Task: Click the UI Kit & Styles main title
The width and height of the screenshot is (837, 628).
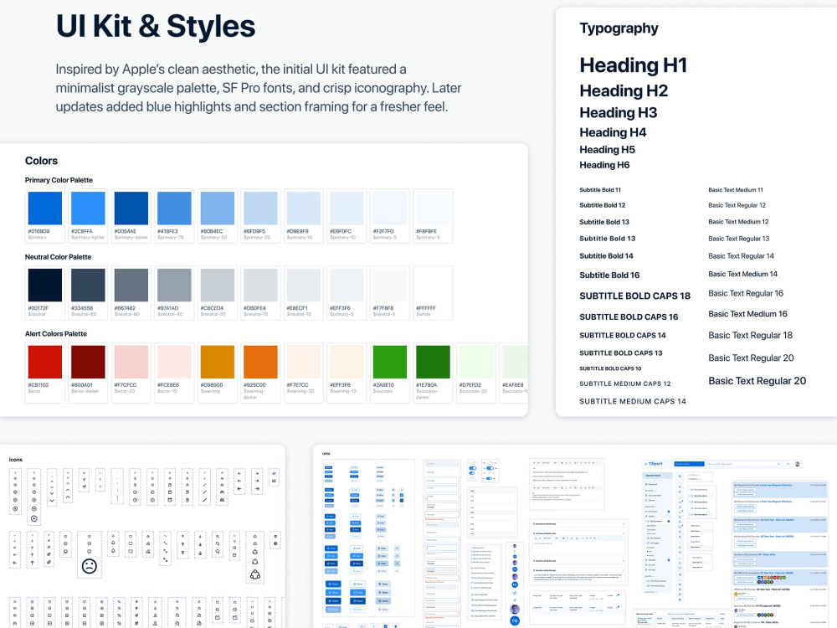Action: point(156,26)
